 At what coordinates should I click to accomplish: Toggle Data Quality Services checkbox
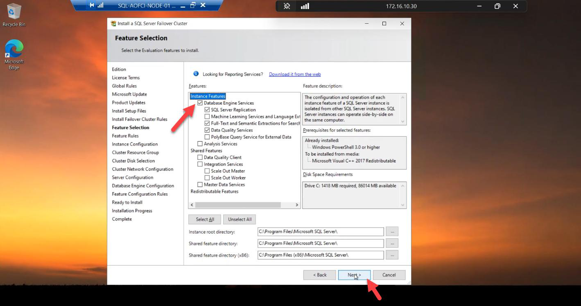click(207, 130)
